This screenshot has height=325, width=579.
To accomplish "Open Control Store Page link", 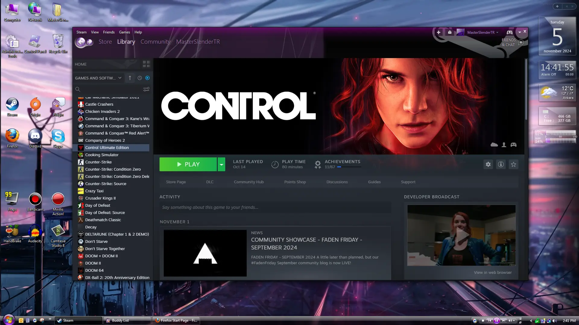I will click(176, 182).
